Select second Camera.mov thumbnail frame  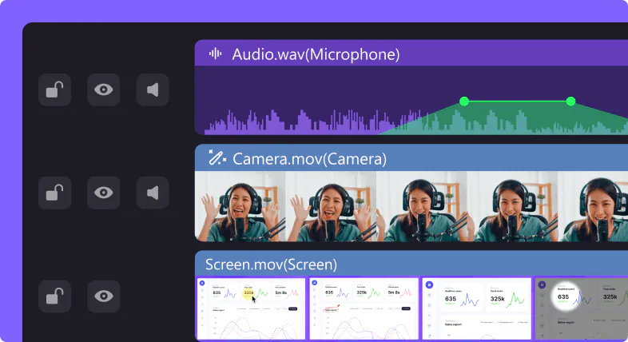tap(331, 206)
